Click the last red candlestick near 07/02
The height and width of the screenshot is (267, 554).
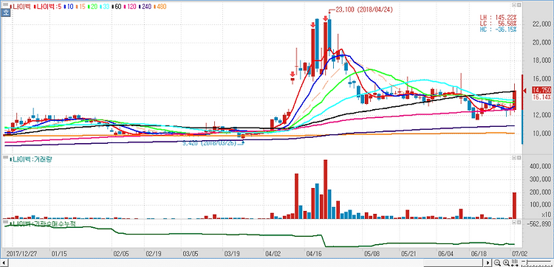coord(514,100)
